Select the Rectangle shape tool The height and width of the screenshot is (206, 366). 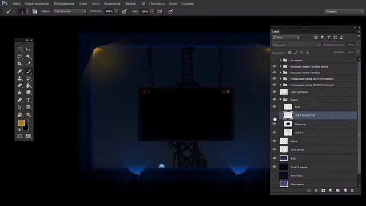pyautogui.click(x=29, y=107)
